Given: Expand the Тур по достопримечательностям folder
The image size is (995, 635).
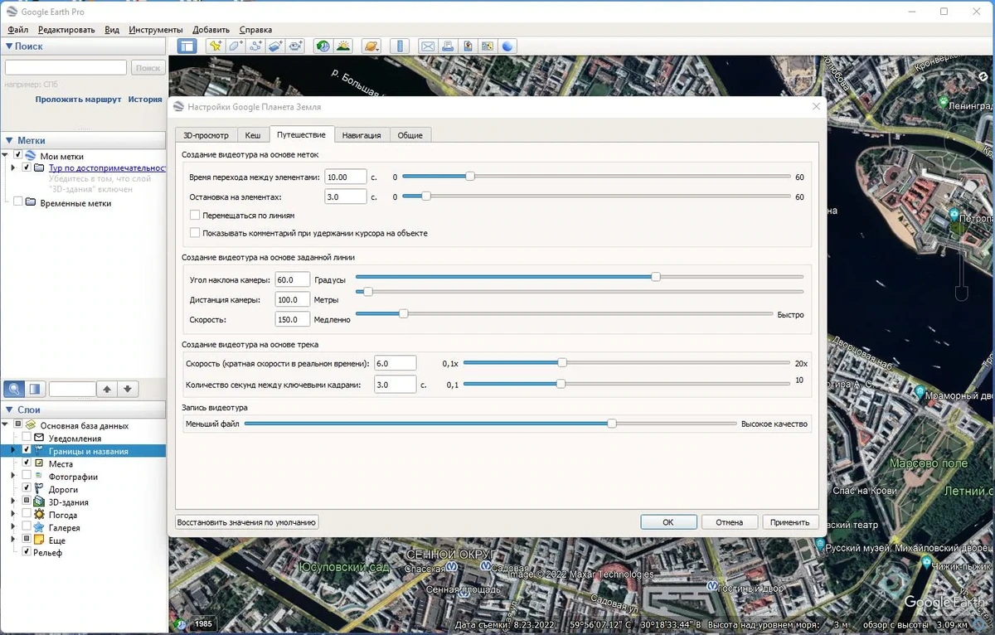Looking at the screenshot, I should coord(14,167).
